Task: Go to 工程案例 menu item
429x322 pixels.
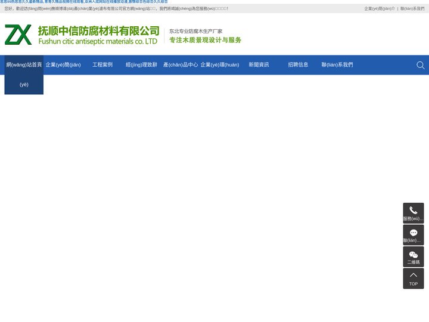Action: [102, 65]
